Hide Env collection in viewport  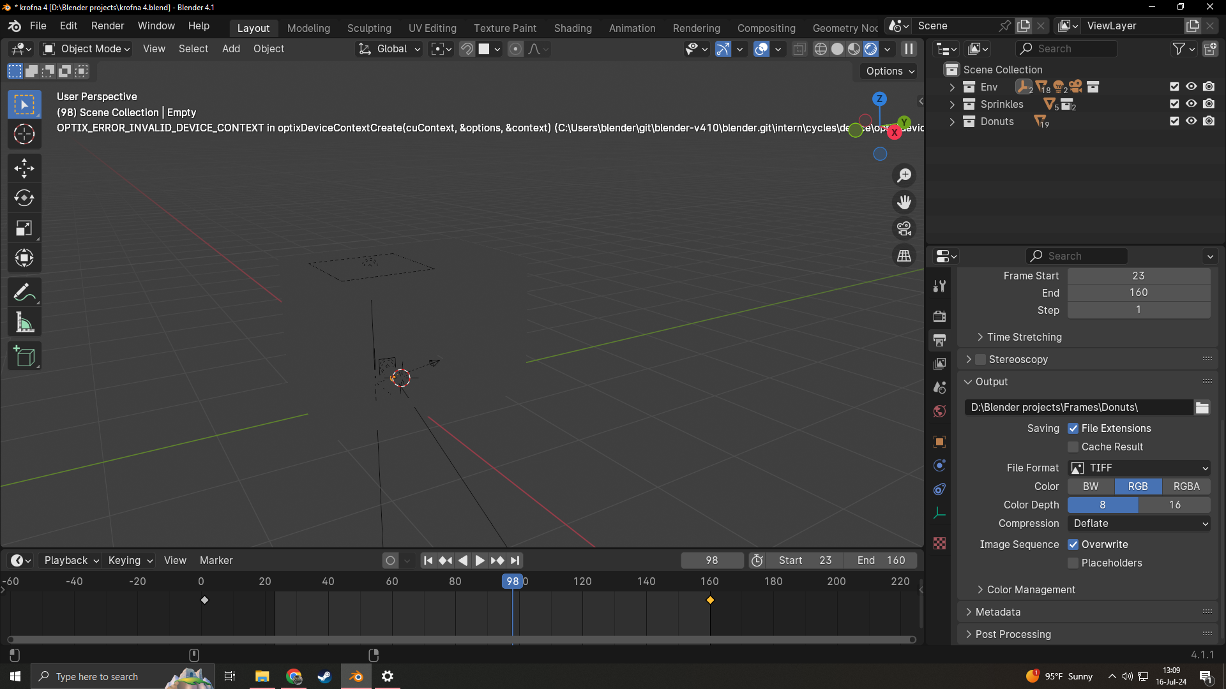tap(1192, 87)
